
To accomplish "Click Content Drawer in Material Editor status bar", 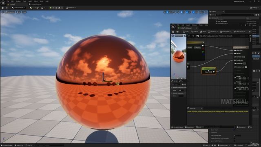I will (177, 127).
